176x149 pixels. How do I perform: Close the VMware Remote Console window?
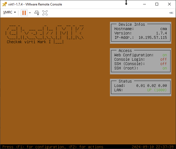tap(169, 4)
